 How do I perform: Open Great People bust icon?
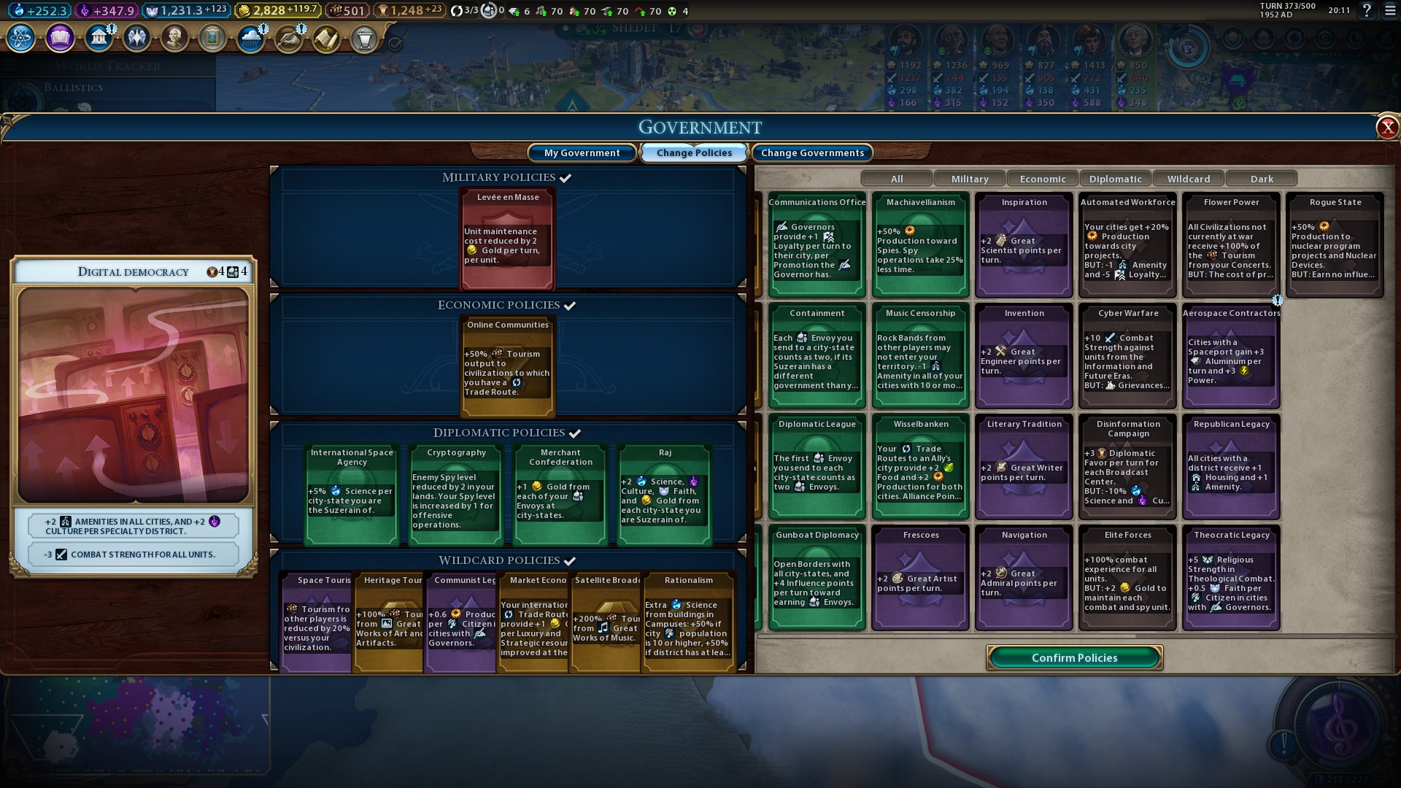click(x=174, y=37)
